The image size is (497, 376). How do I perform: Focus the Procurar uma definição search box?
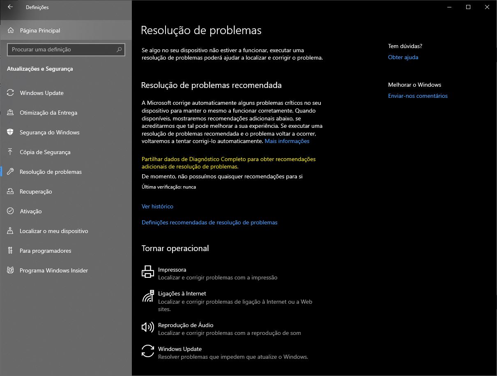pyautogui.click(x=66, y=49)
